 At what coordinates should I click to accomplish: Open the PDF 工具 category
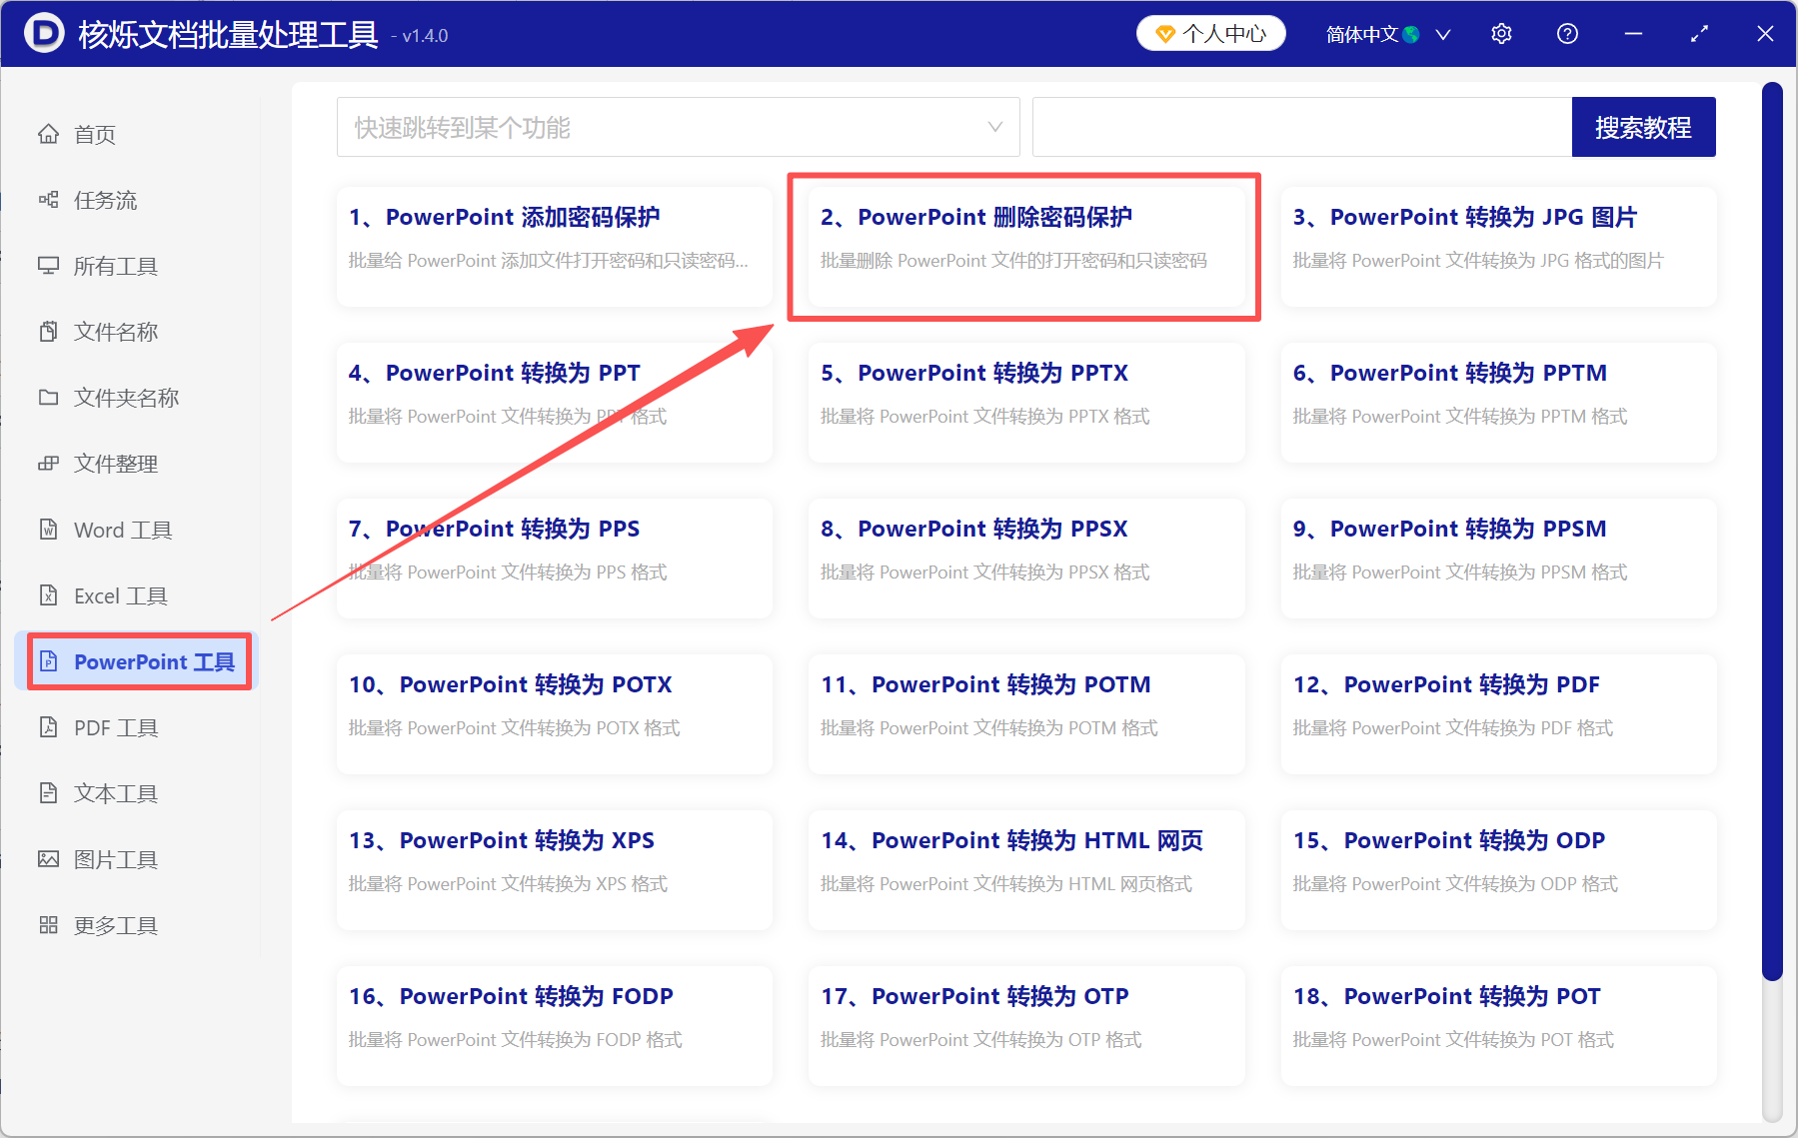coord(115,727)
